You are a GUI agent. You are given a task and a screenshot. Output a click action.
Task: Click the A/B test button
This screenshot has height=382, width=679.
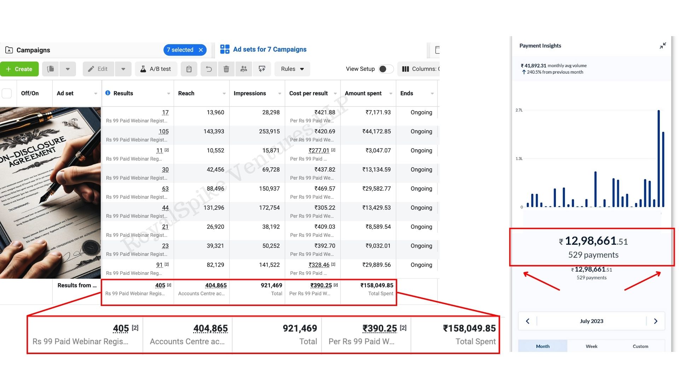(156, 69)
